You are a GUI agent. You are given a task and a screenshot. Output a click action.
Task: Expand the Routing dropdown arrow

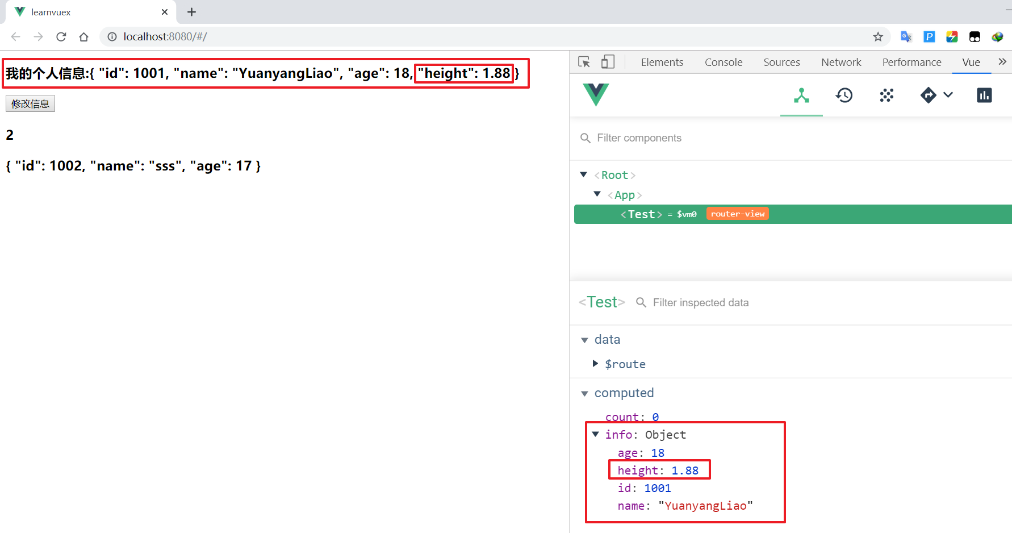pos(948,95)
